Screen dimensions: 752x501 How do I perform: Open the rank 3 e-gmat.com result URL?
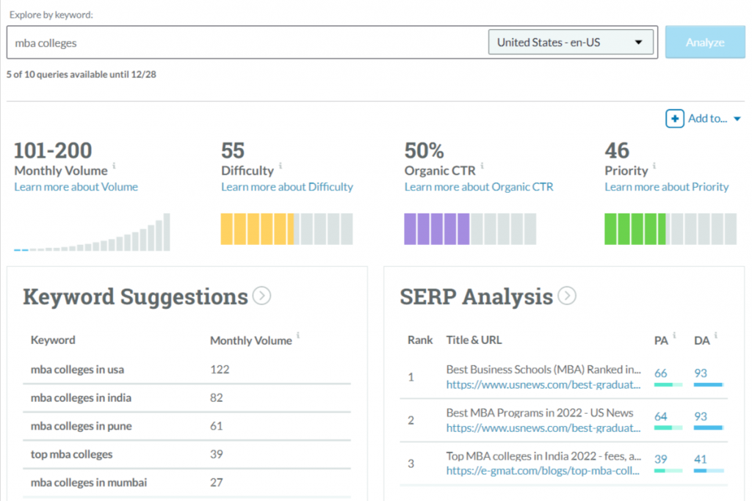click(543, 470)
